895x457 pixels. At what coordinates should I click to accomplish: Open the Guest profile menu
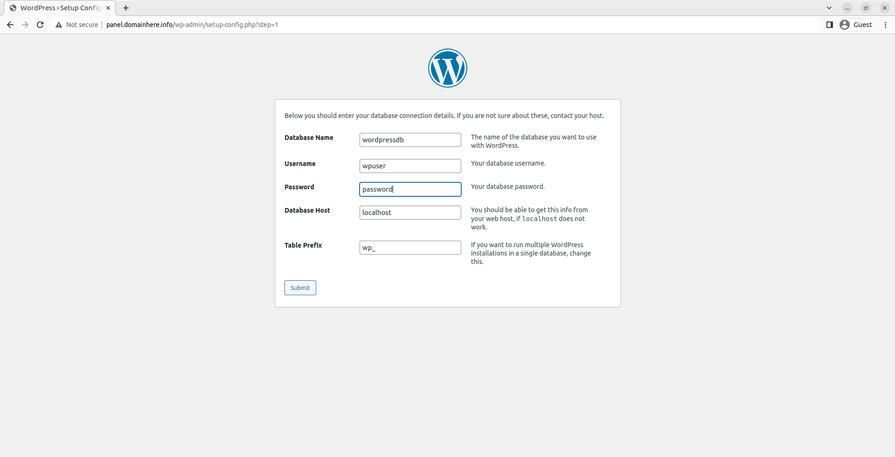coord(856,25)
